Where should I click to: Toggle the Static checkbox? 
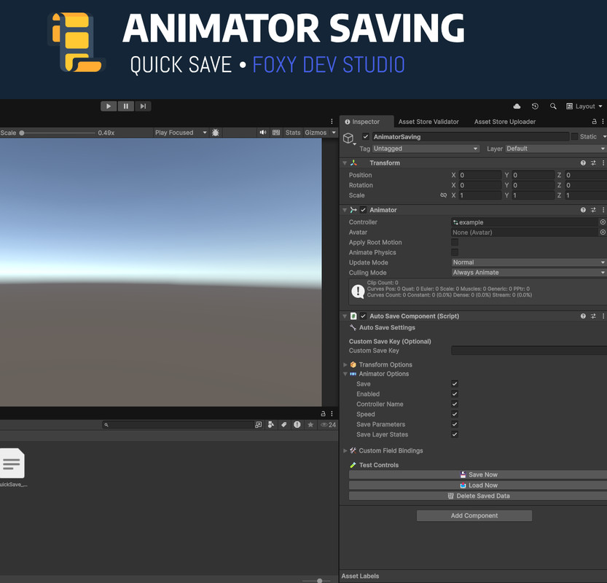(574, 136)
